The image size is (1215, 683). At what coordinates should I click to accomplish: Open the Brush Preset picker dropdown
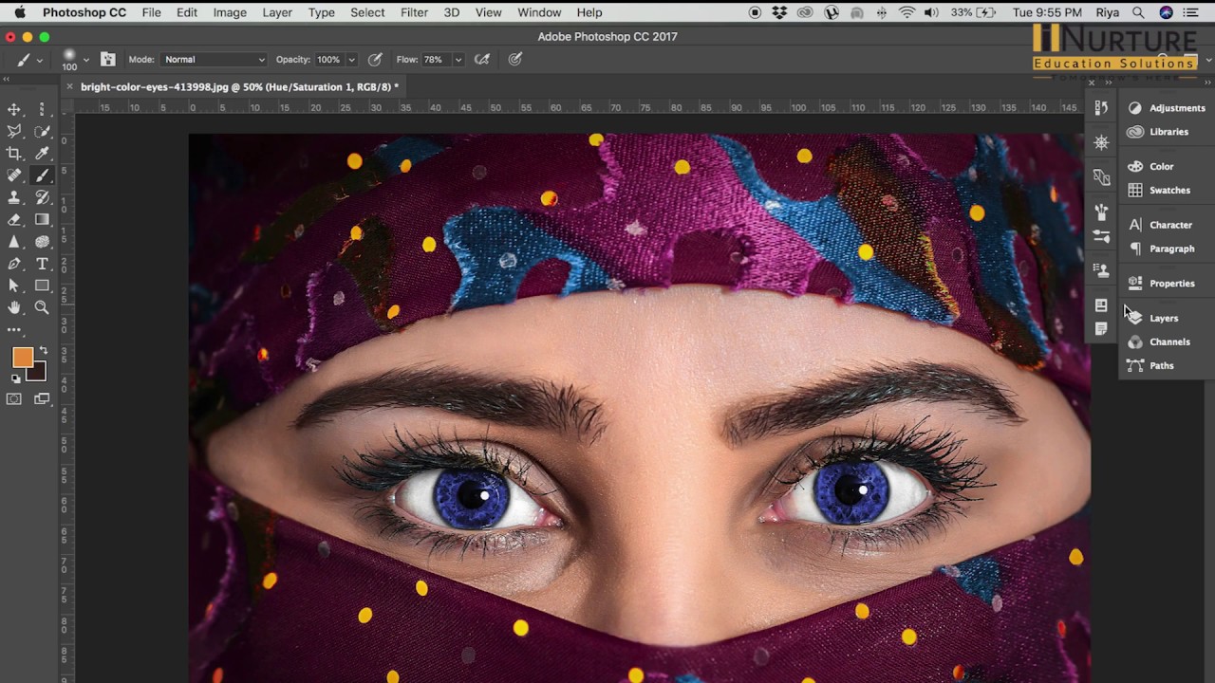click(x=85, y=60)
